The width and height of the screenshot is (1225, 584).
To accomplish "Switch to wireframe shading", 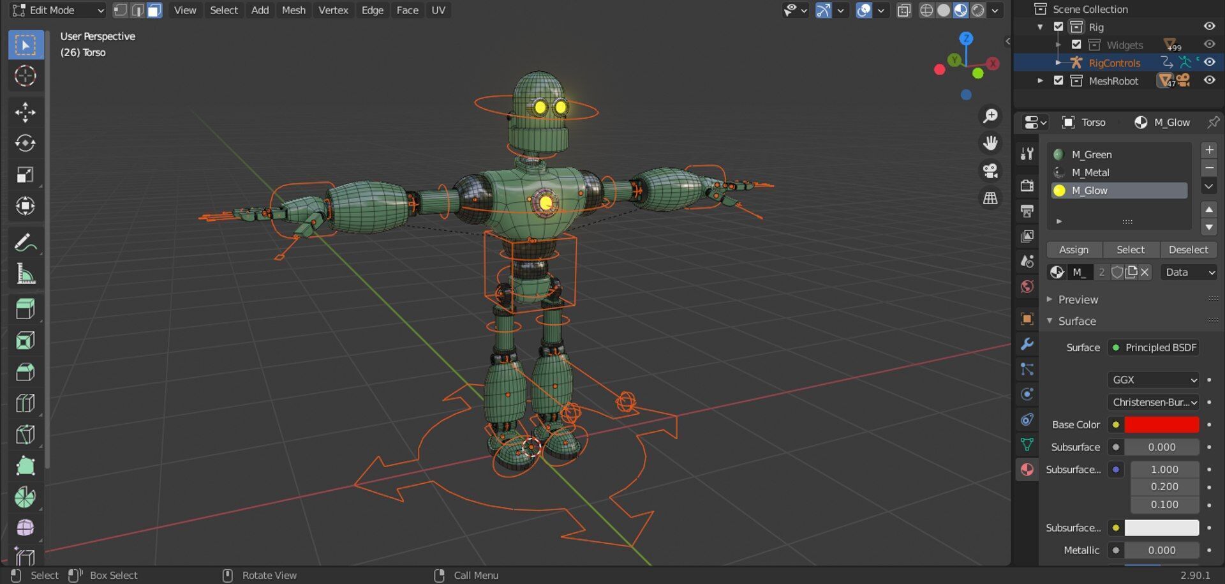I will point(926,10).
